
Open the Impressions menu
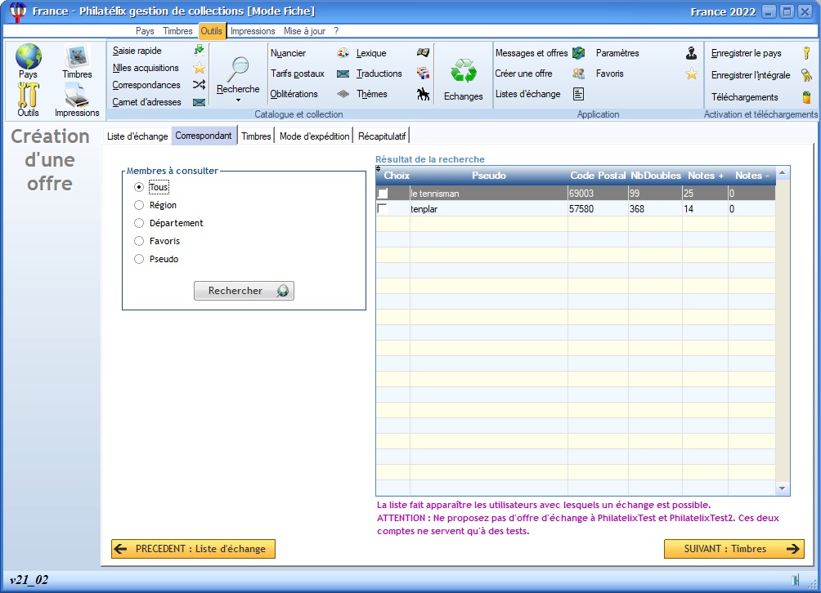tap(253, 31)
